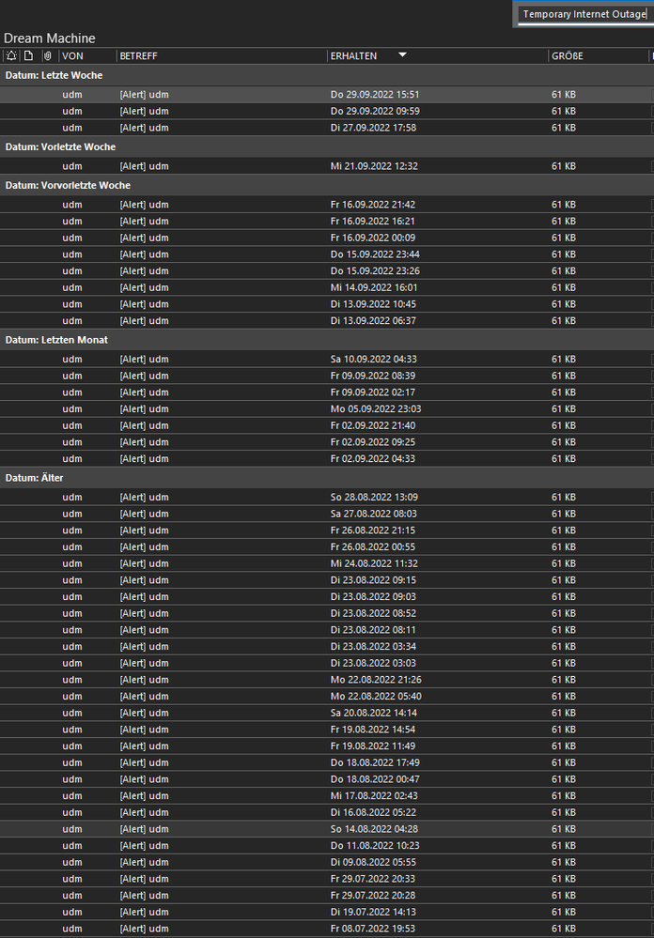
Task: Collapse the "Datum: Älter" group
Action: click(x=38, y=478)
